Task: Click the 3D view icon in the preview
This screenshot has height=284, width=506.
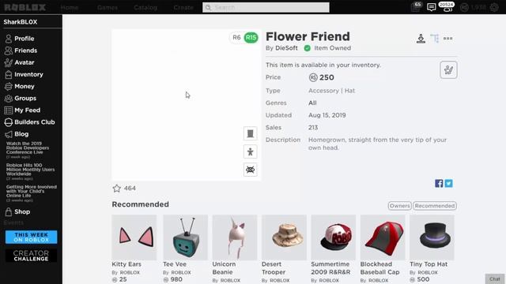Action: coord(250,170)
